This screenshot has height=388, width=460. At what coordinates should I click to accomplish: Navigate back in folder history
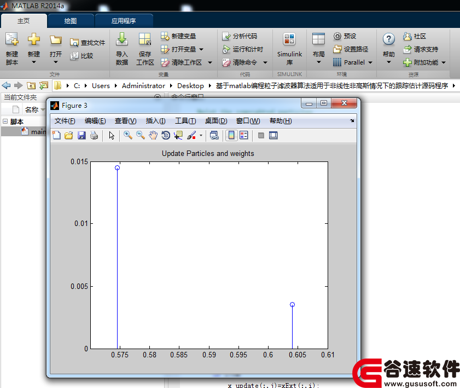point(6,85)
